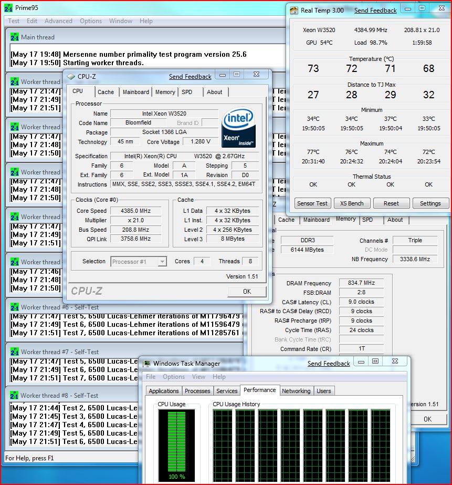Switch to Processes tab in Task Manager
The height and width of the screenshot is (485, 452).
click(x=197, y=391)
